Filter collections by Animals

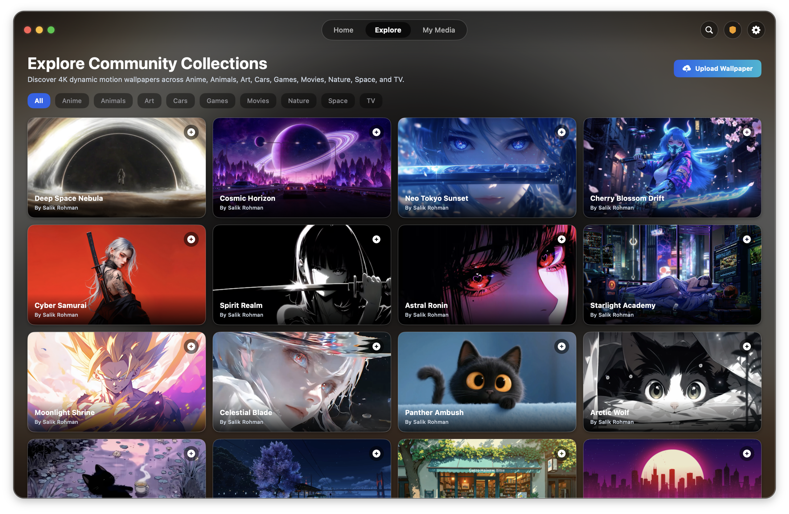point(113,101)
